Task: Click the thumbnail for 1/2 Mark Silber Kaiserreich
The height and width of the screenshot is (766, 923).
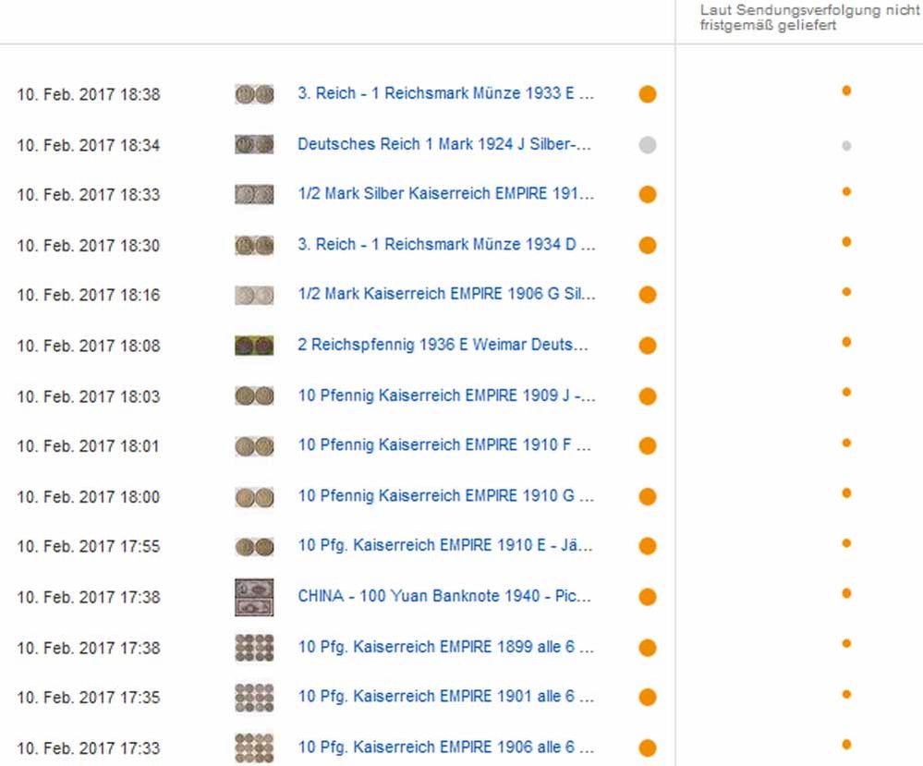Action: [253, 195]
